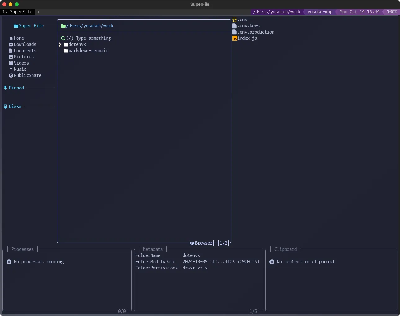Click the Mon Oct 14 15:44 clock
Image resolution: width=400 pixels, height=316 pixels.
pyautogui.click(x=360, y=12)
